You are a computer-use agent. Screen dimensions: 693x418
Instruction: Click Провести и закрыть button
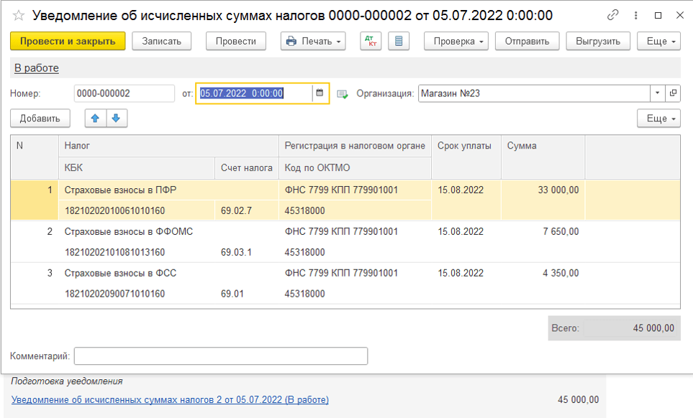[x=65, y=41]
